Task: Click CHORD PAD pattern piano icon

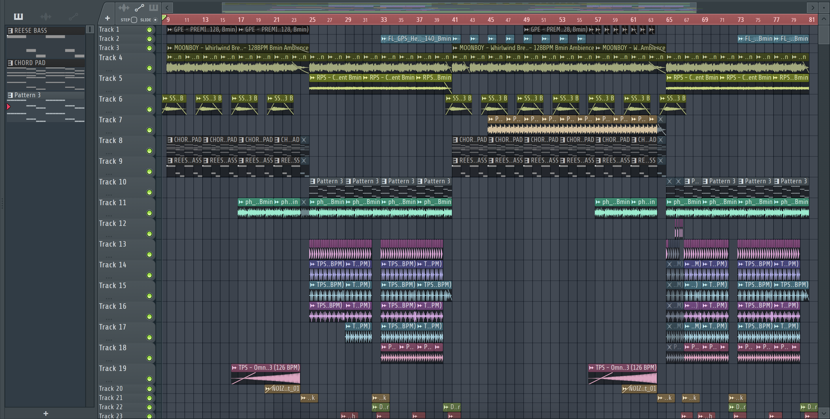Action: coord(10,63)
